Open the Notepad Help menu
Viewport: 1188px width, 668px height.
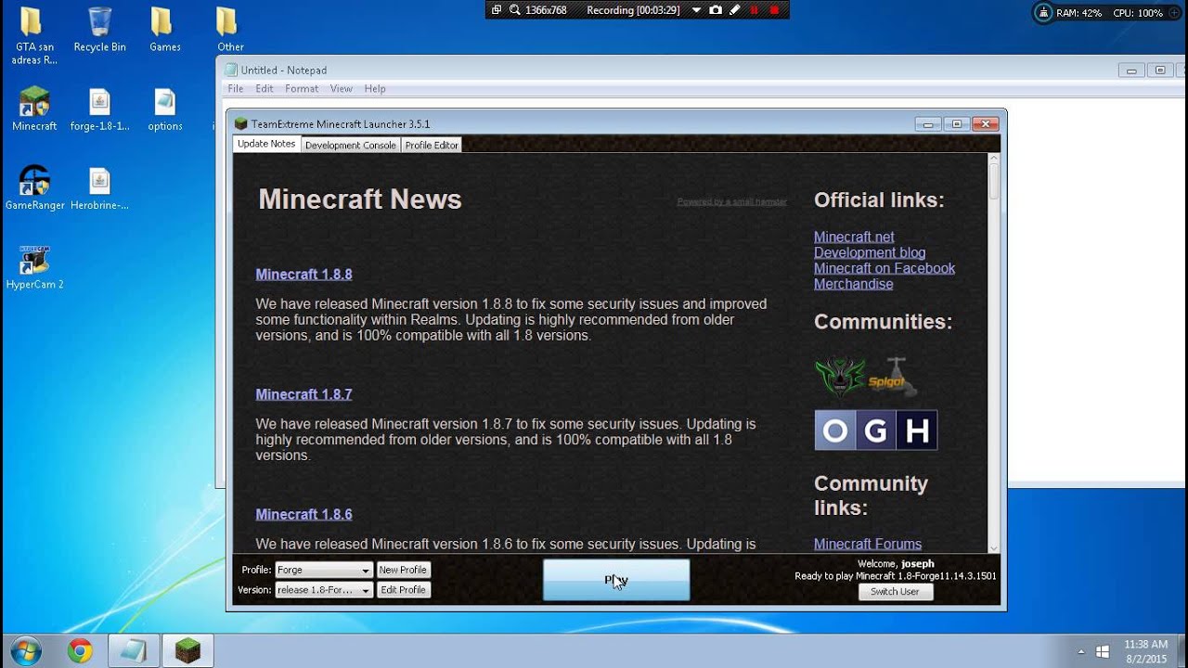point(375,89)
